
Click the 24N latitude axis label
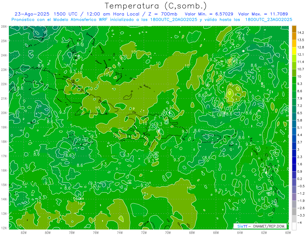pyautogui.click(x=4, y=55)
